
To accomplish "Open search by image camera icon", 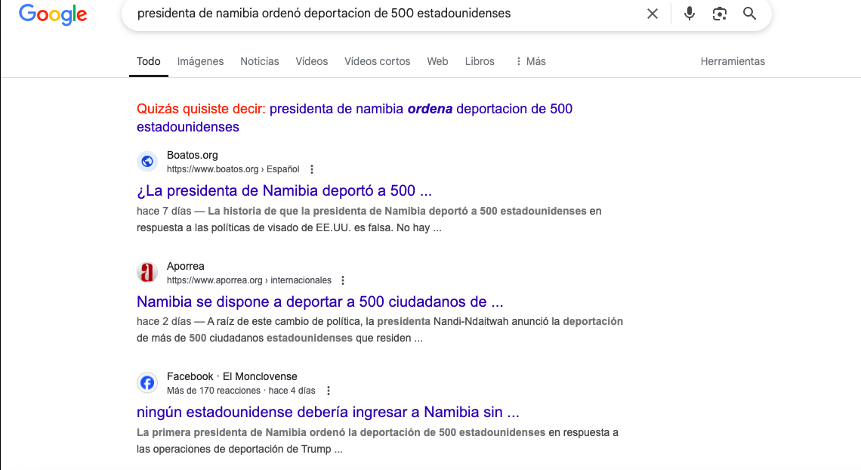I will tap(720, 14).
